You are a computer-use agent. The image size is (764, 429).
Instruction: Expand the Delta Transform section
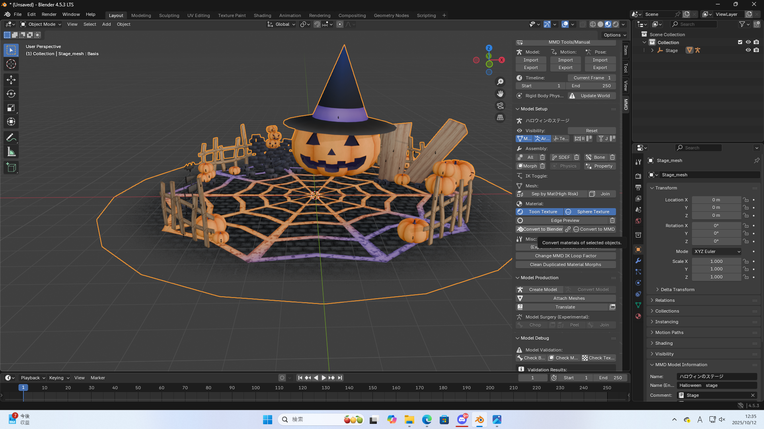coord(676,290)
